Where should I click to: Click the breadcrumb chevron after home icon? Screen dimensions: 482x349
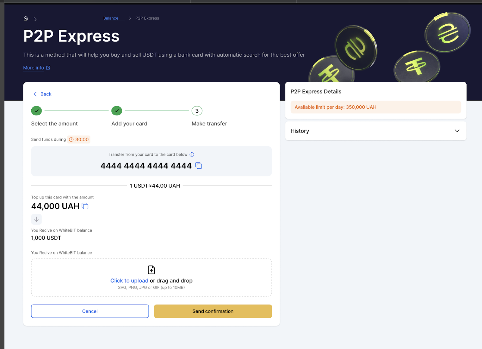(35, 19)
